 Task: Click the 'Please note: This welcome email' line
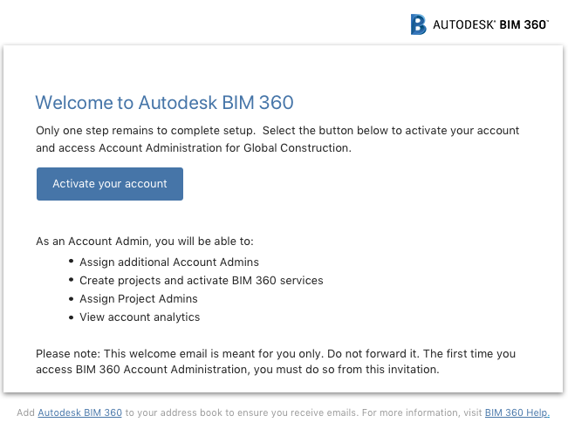tap(276, 354)
